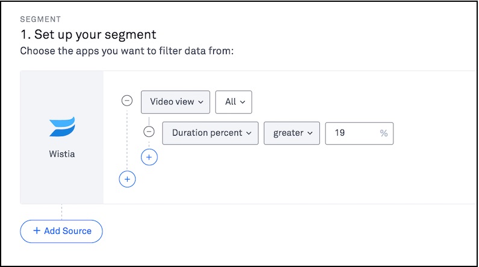This screenshot has width=479, height=267.
Task: Click the outer plus to add event
Action: point(127,179)
